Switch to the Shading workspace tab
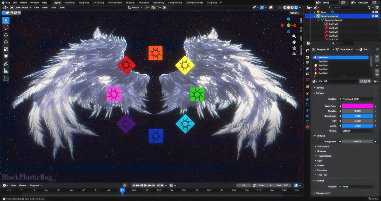The height and width of the screenshot is (201, 381). tap(130, 2)
